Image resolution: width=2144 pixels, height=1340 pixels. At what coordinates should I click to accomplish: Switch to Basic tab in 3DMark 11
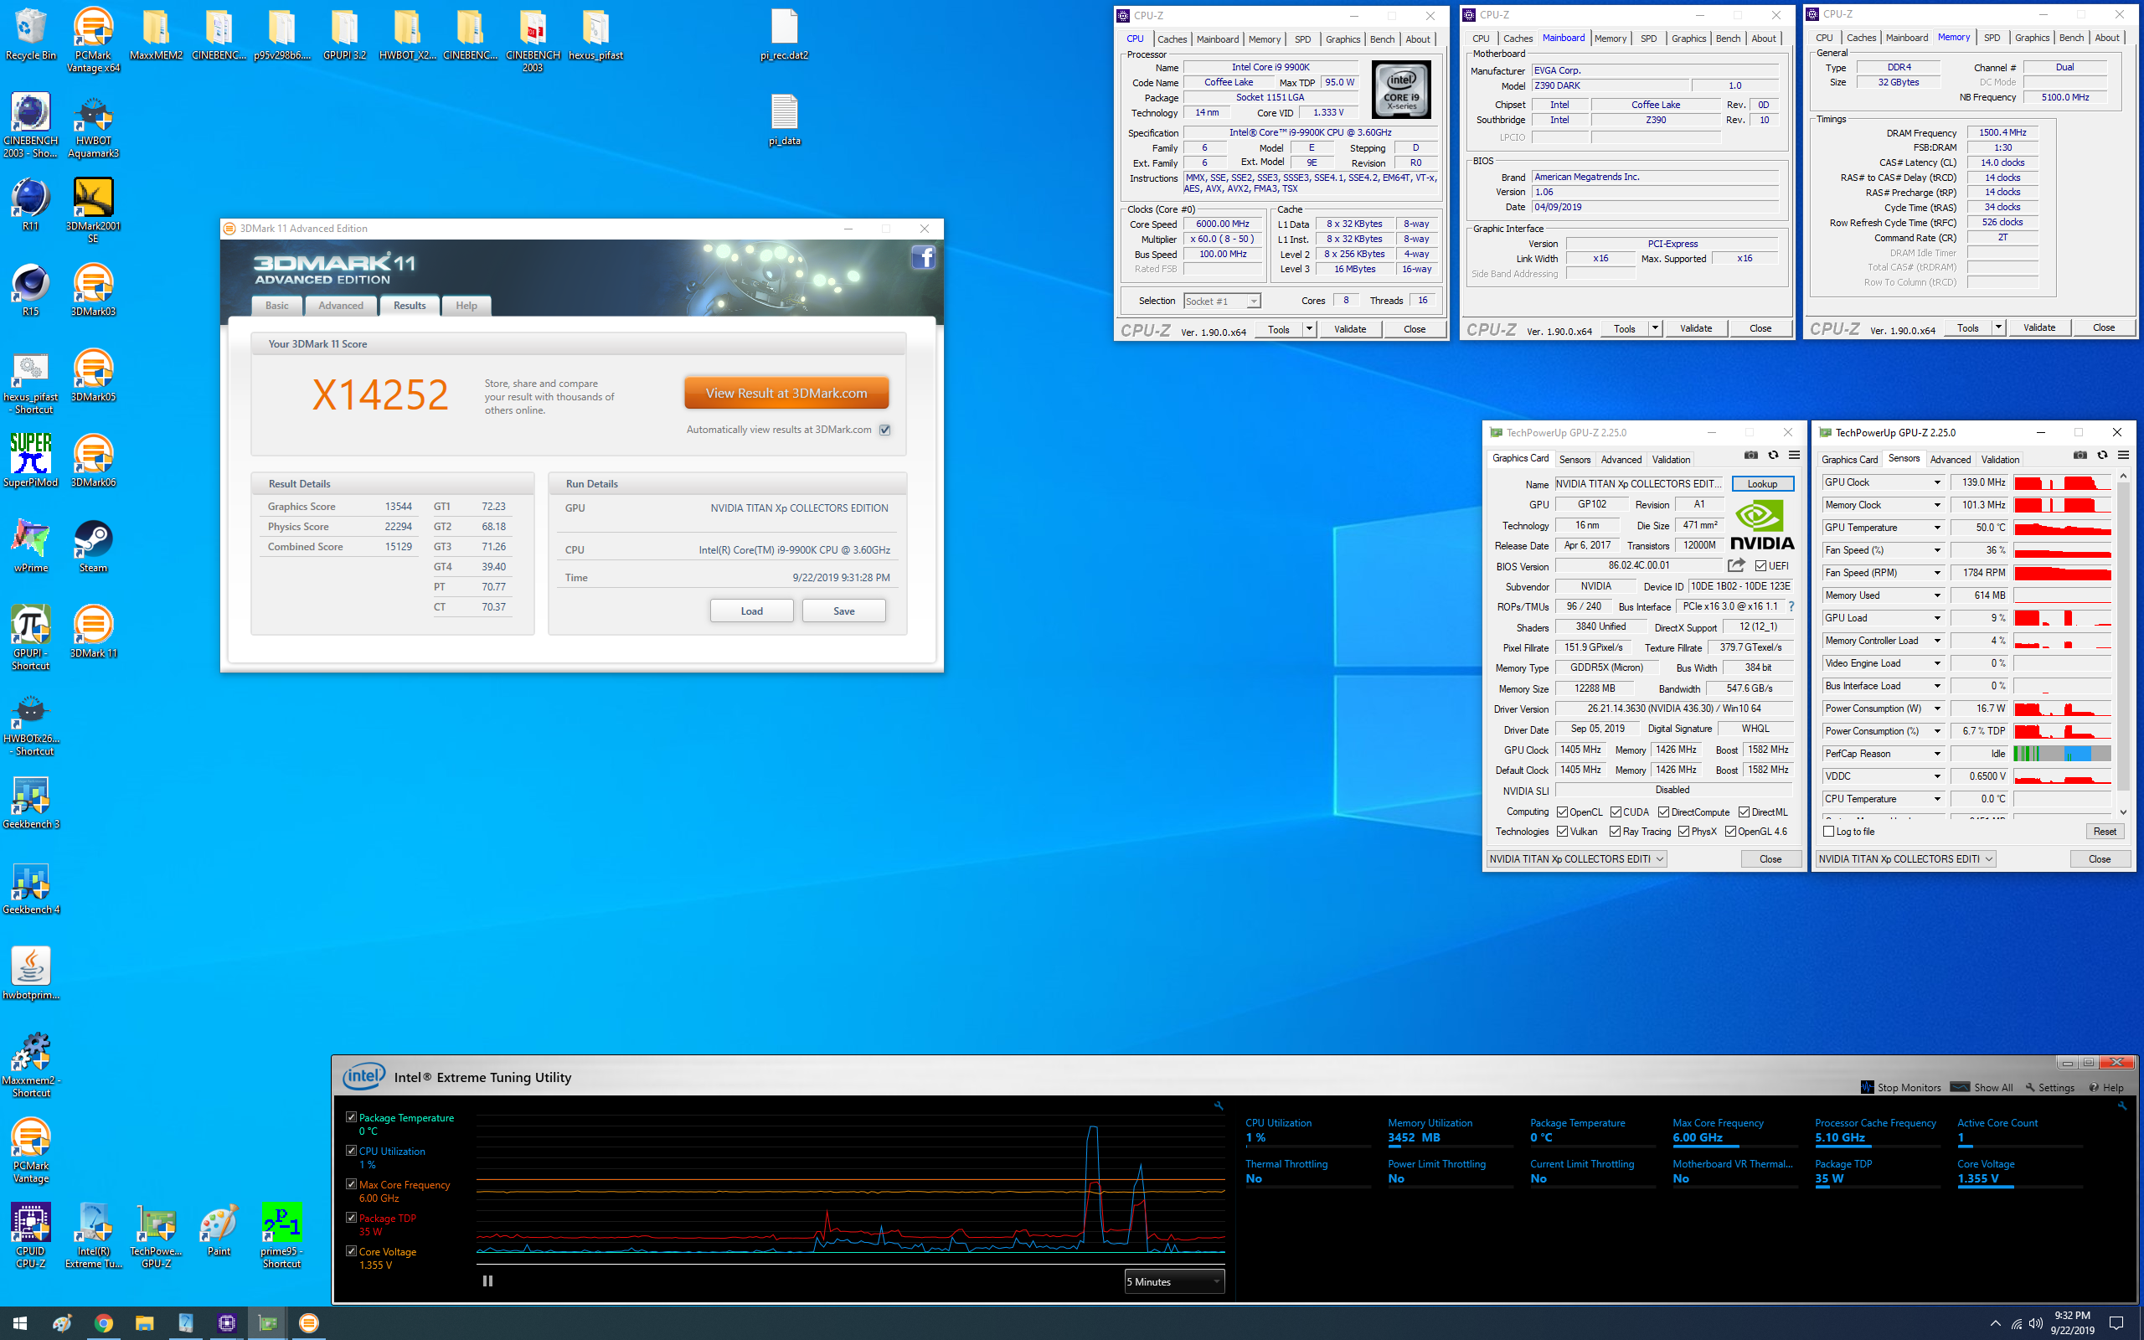click(x=276, y=306)
